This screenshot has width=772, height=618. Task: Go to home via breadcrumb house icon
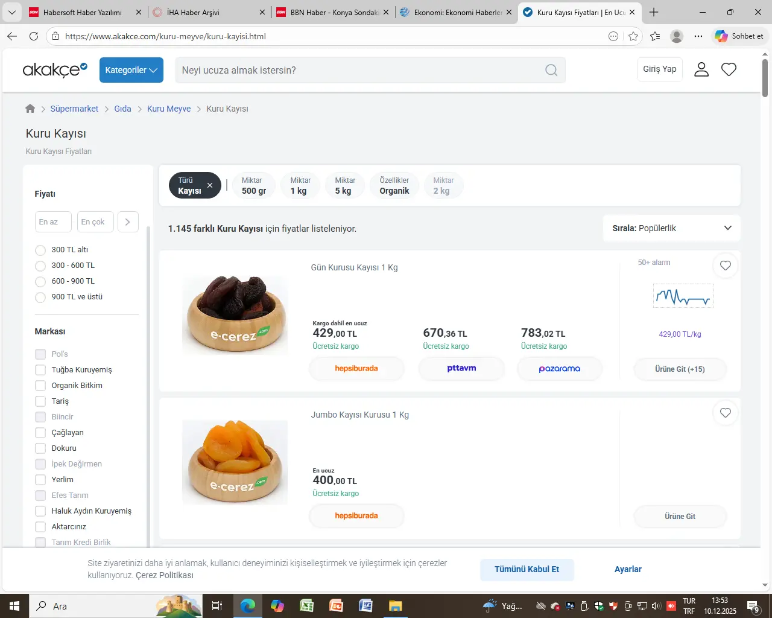pyautogui.click(x=30, y=109)
